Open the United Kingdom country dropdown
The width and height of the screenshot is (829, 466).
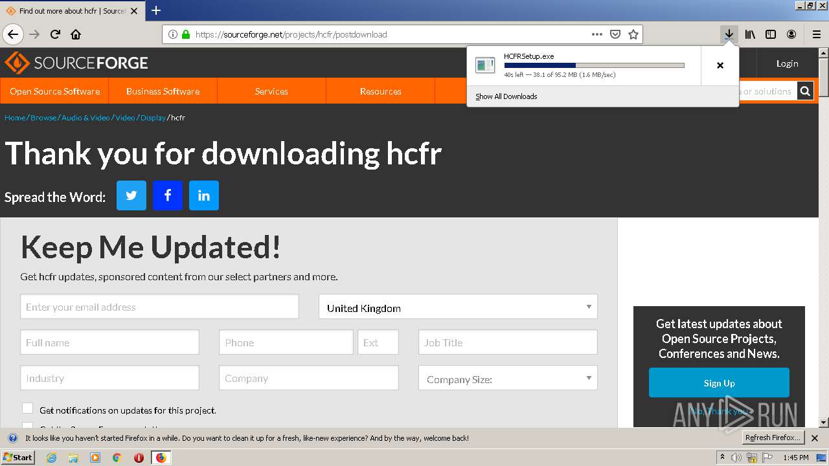[458, 307]
